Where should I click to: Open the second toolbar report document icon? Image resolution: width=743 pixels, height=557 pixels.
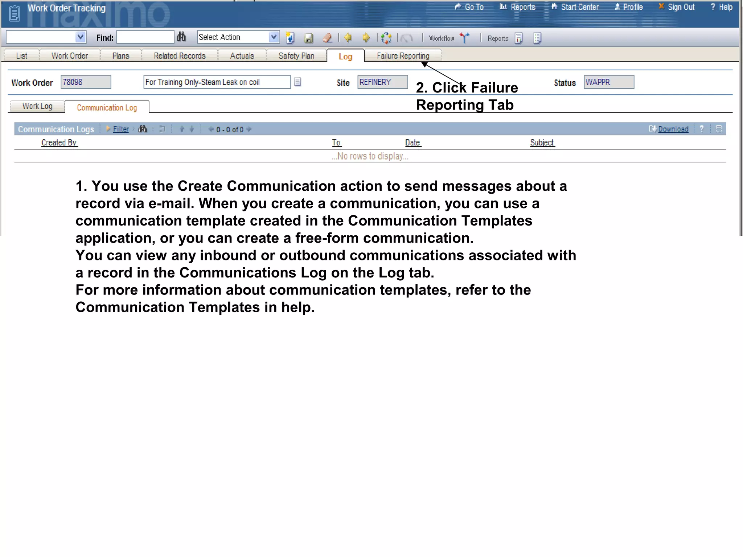[x=538, y=38]
